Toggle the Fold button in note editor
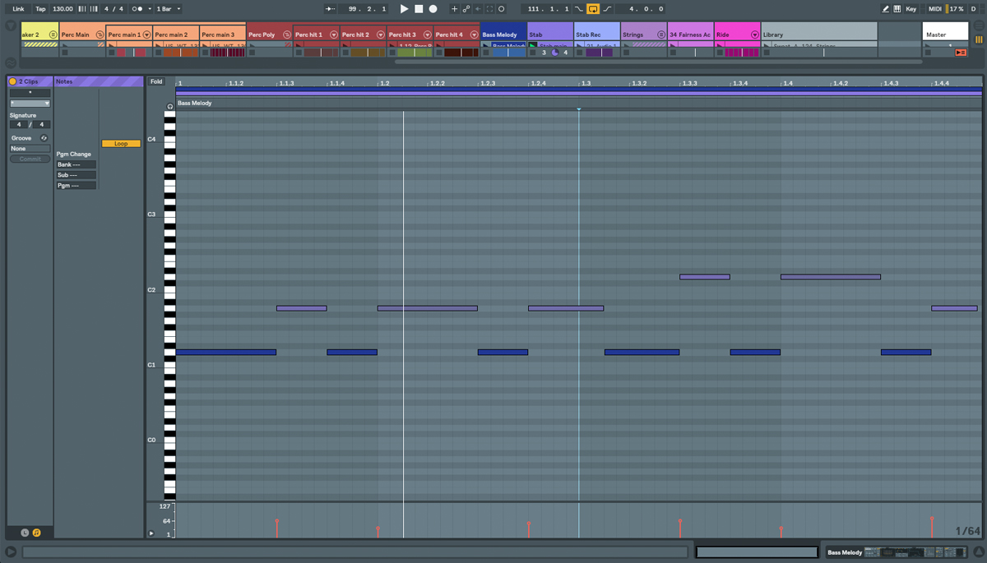 (156, 82)
